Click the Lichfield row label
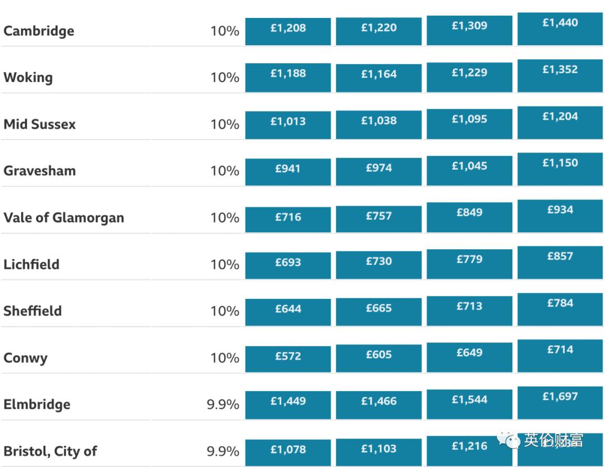 [x=31, y=264]
